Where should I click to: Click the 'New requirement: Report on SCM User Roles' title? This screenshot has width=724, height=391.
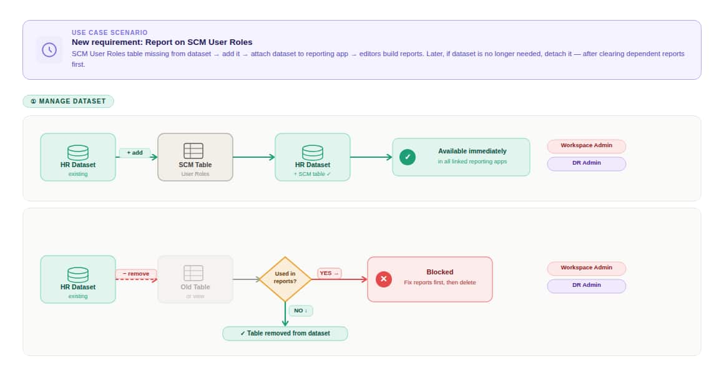(x=162, y=42)
